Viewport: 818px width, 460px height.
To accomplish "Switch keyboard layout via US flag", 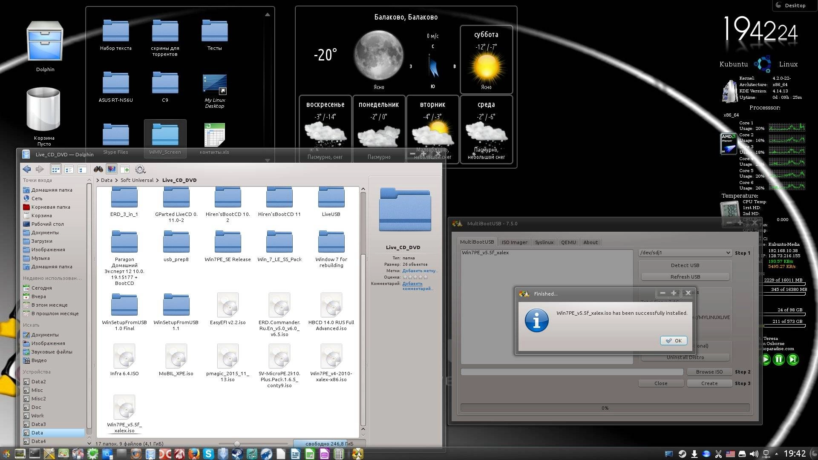I will tap(731, 454).
